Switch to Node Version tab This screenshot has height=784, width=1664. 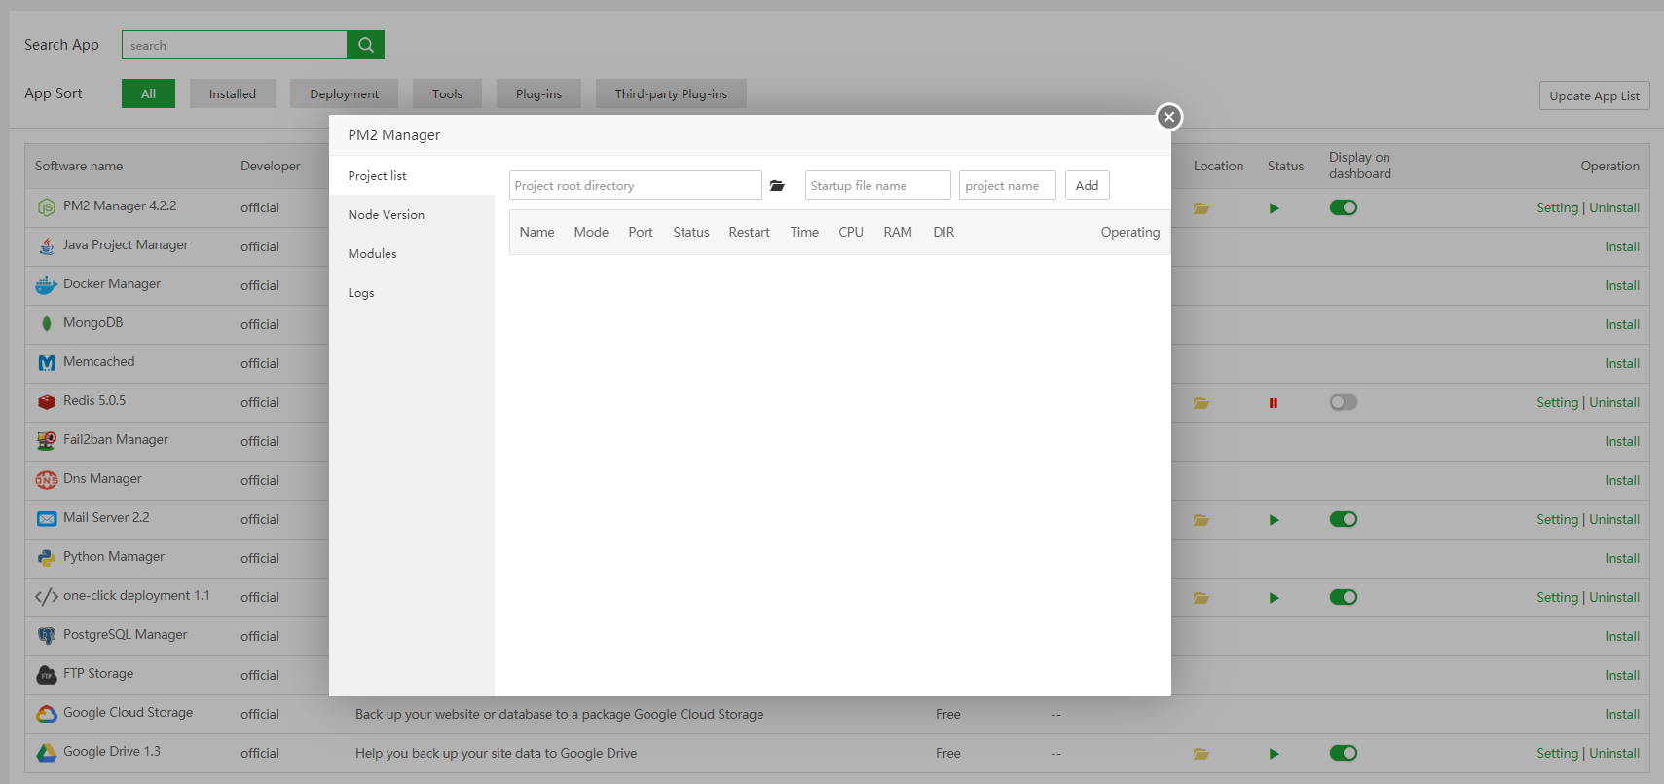387,215
